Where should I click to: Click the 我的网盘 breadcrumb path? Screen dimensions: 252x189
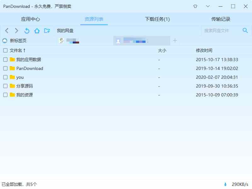[65, 31]
